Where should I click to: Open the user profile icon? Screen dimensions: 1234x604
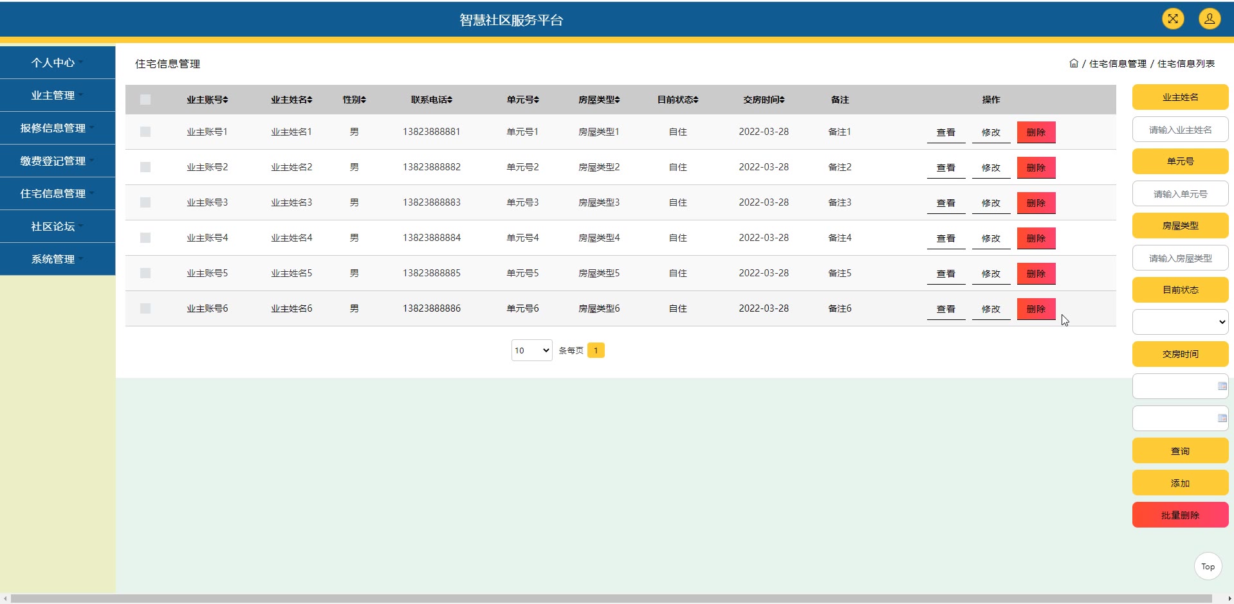point(1209,19)
